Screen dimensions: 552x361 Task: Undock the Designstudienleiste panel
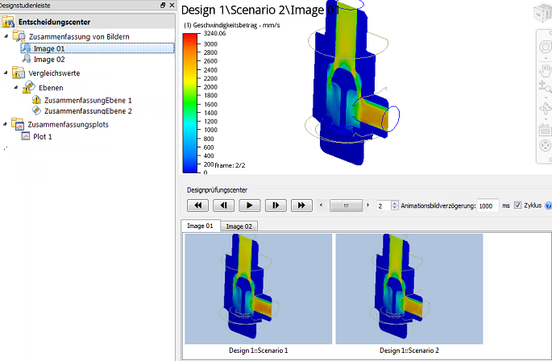163,5
